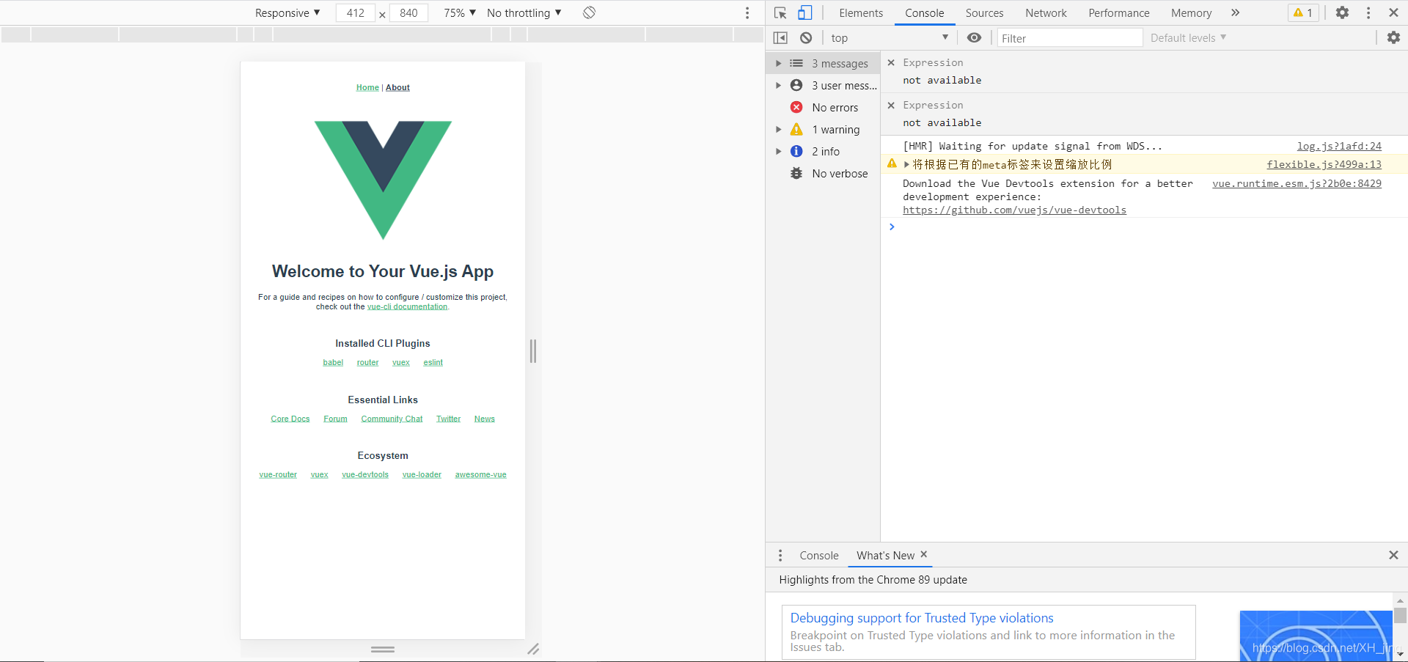
Task: Click the viewport bottom-edge resize handle
Action: coord(383,650)
